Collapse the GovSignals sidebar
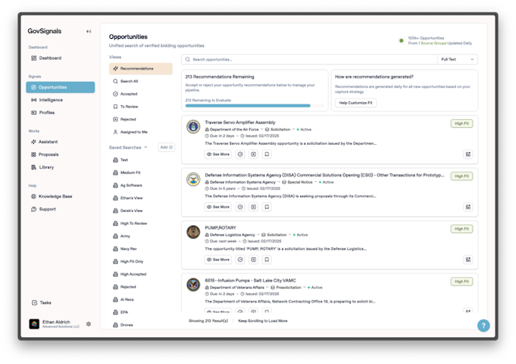The image size is (516, 364). click(x=88, y=32)
